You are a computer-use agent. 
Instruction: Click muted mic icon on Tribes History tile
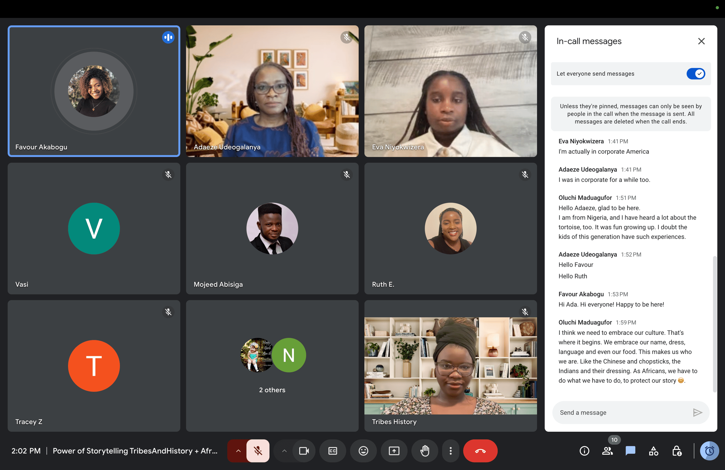525,312
